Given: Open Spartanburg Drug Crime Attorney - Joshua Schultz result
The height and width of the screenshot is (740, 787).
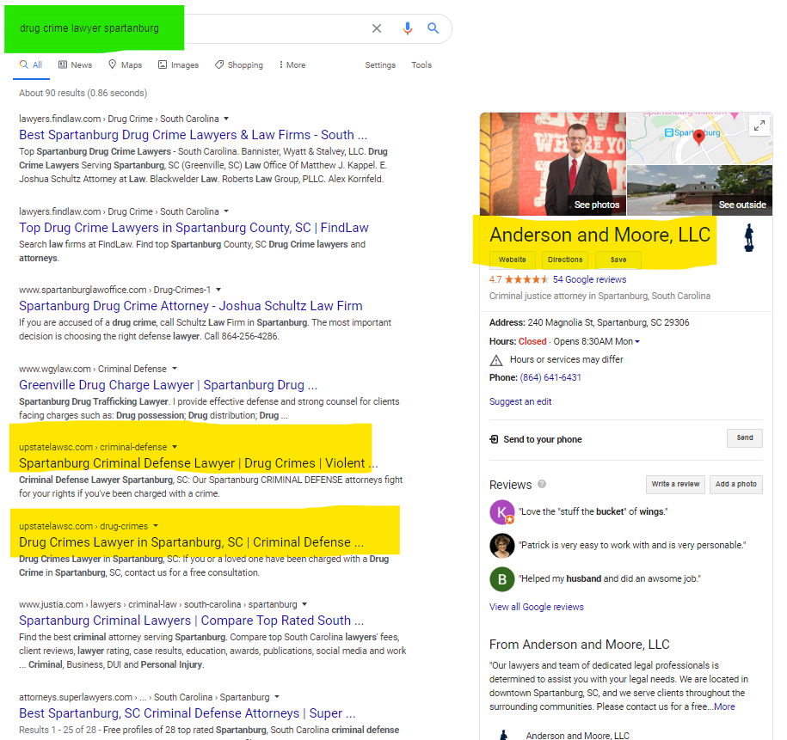Looking at the screenshot, I should (x=191, y=306).
